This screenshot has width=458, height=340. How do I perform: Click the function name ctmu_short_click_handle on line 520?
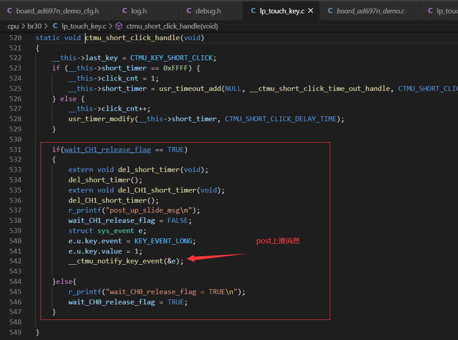pyautogui.click(x=132, y=37)
